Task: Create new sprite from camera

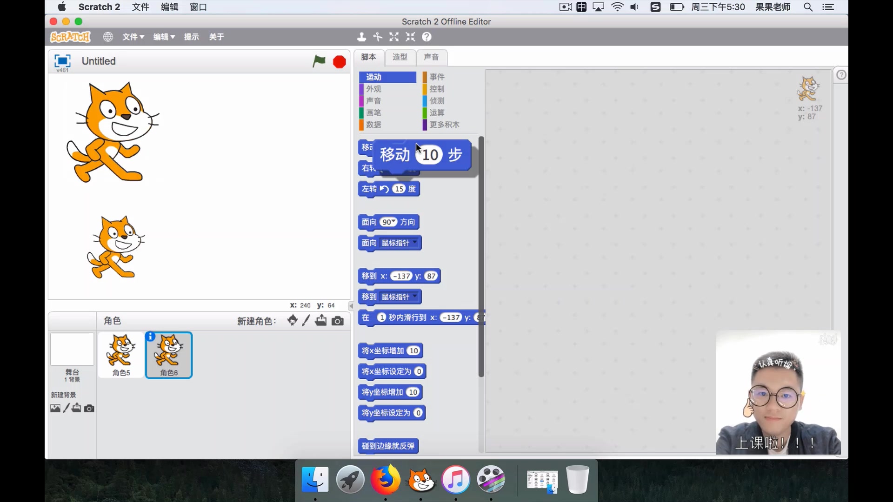Action: tap(338, 321)
